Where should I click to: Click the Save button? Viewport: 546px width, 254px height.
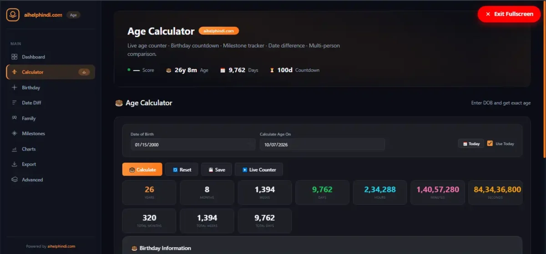(217, 170)
